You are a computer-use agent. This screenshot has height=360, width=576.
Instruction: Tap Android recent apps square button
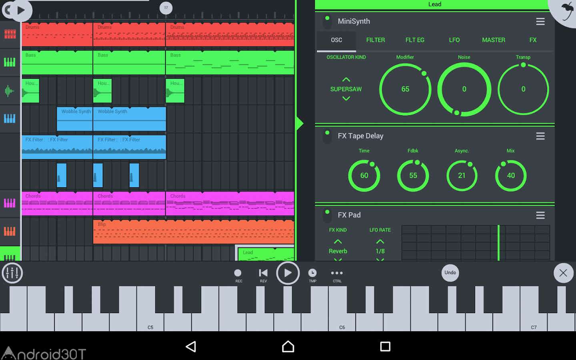(x=385, y=346)
